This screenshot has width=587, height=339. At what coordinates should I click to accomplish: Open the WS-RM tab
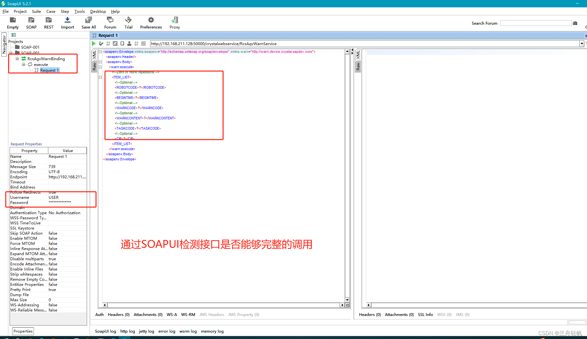(188, 315)
